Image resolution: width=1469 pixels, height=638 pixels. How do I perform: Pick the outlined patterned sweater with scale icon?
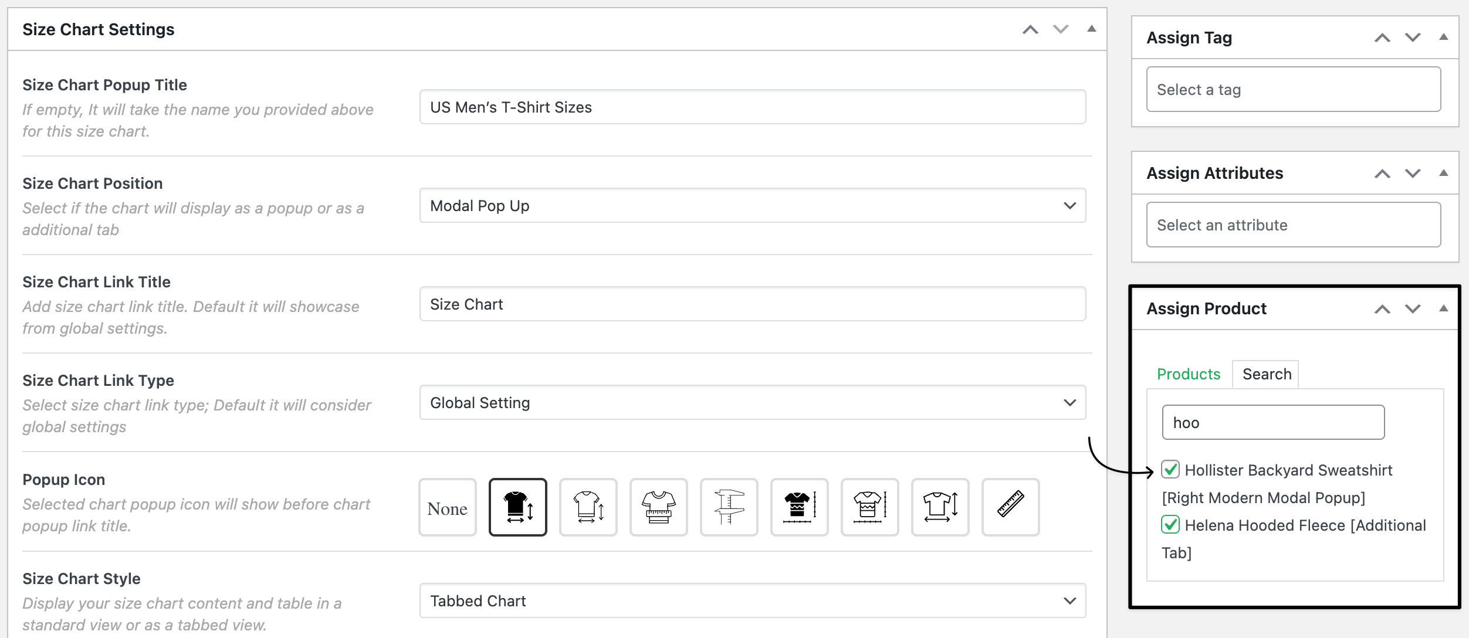tap(869, 507)
